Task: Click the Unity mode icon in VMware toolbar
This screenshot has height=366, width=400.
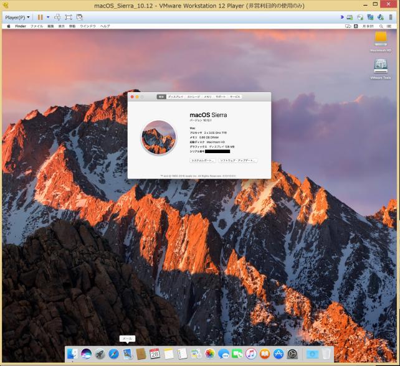Action: (x=80, y=17)
